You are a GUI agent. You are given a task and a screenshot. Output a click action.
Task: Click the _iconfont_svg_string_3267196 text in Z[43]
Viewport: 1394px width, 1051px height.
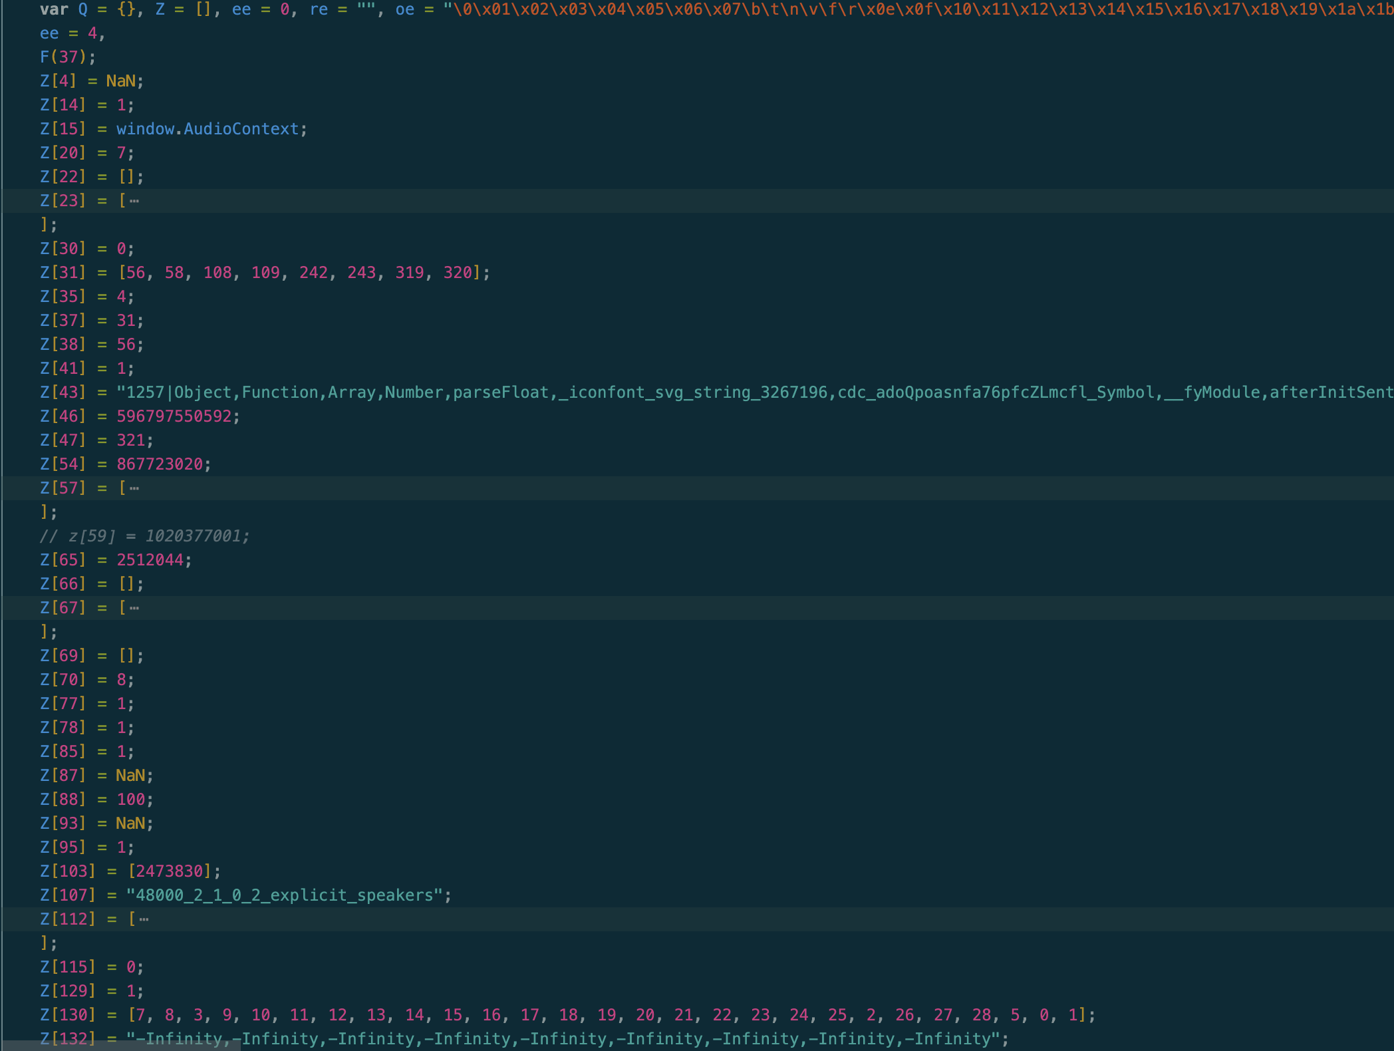point(692,392)
